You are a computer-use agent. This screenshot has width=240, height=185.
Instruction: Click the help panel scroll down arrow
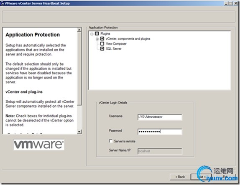tap(79, 132)
